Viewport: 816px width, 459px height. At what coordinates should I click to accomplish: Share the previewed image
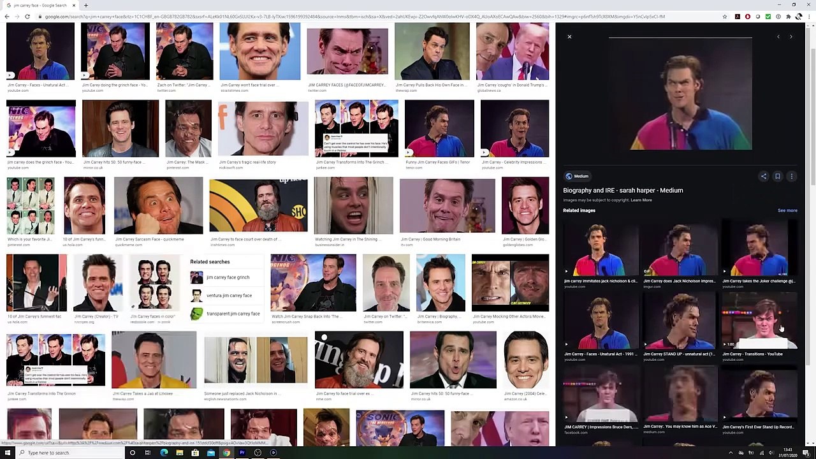[x=764, y=177]
